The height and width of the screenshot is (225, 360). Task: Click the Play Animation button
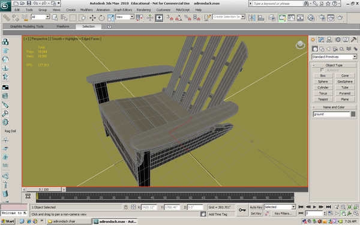(314, 207)
